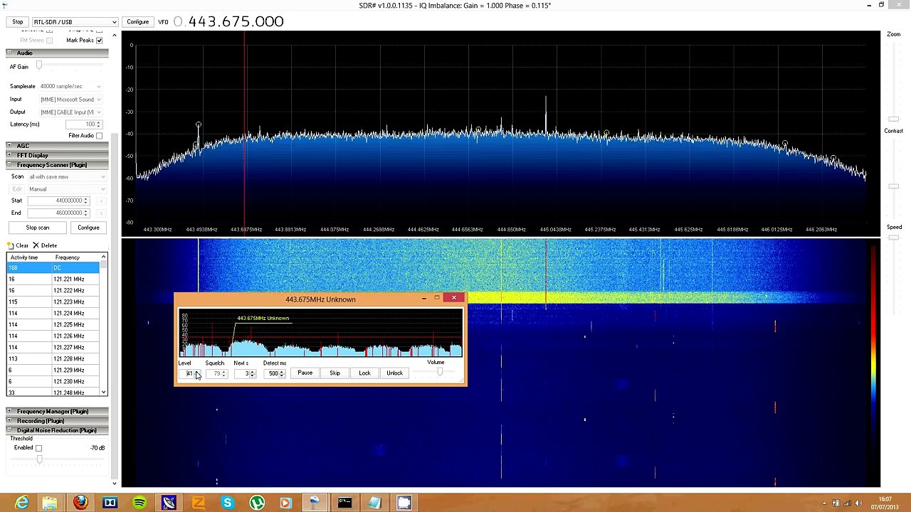This screenshot has height=512, width=911.
Task: Open the Command Prompt taskbar icon
Action: click(345, 503)
